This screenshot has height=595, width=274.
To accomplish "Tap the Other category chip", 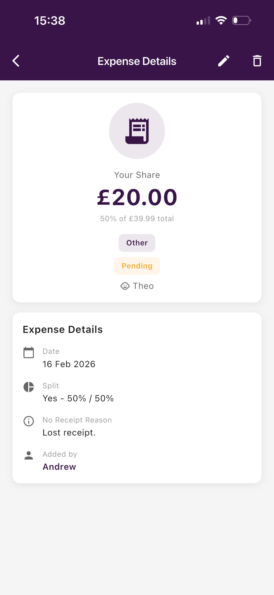I will click(137, 243).
